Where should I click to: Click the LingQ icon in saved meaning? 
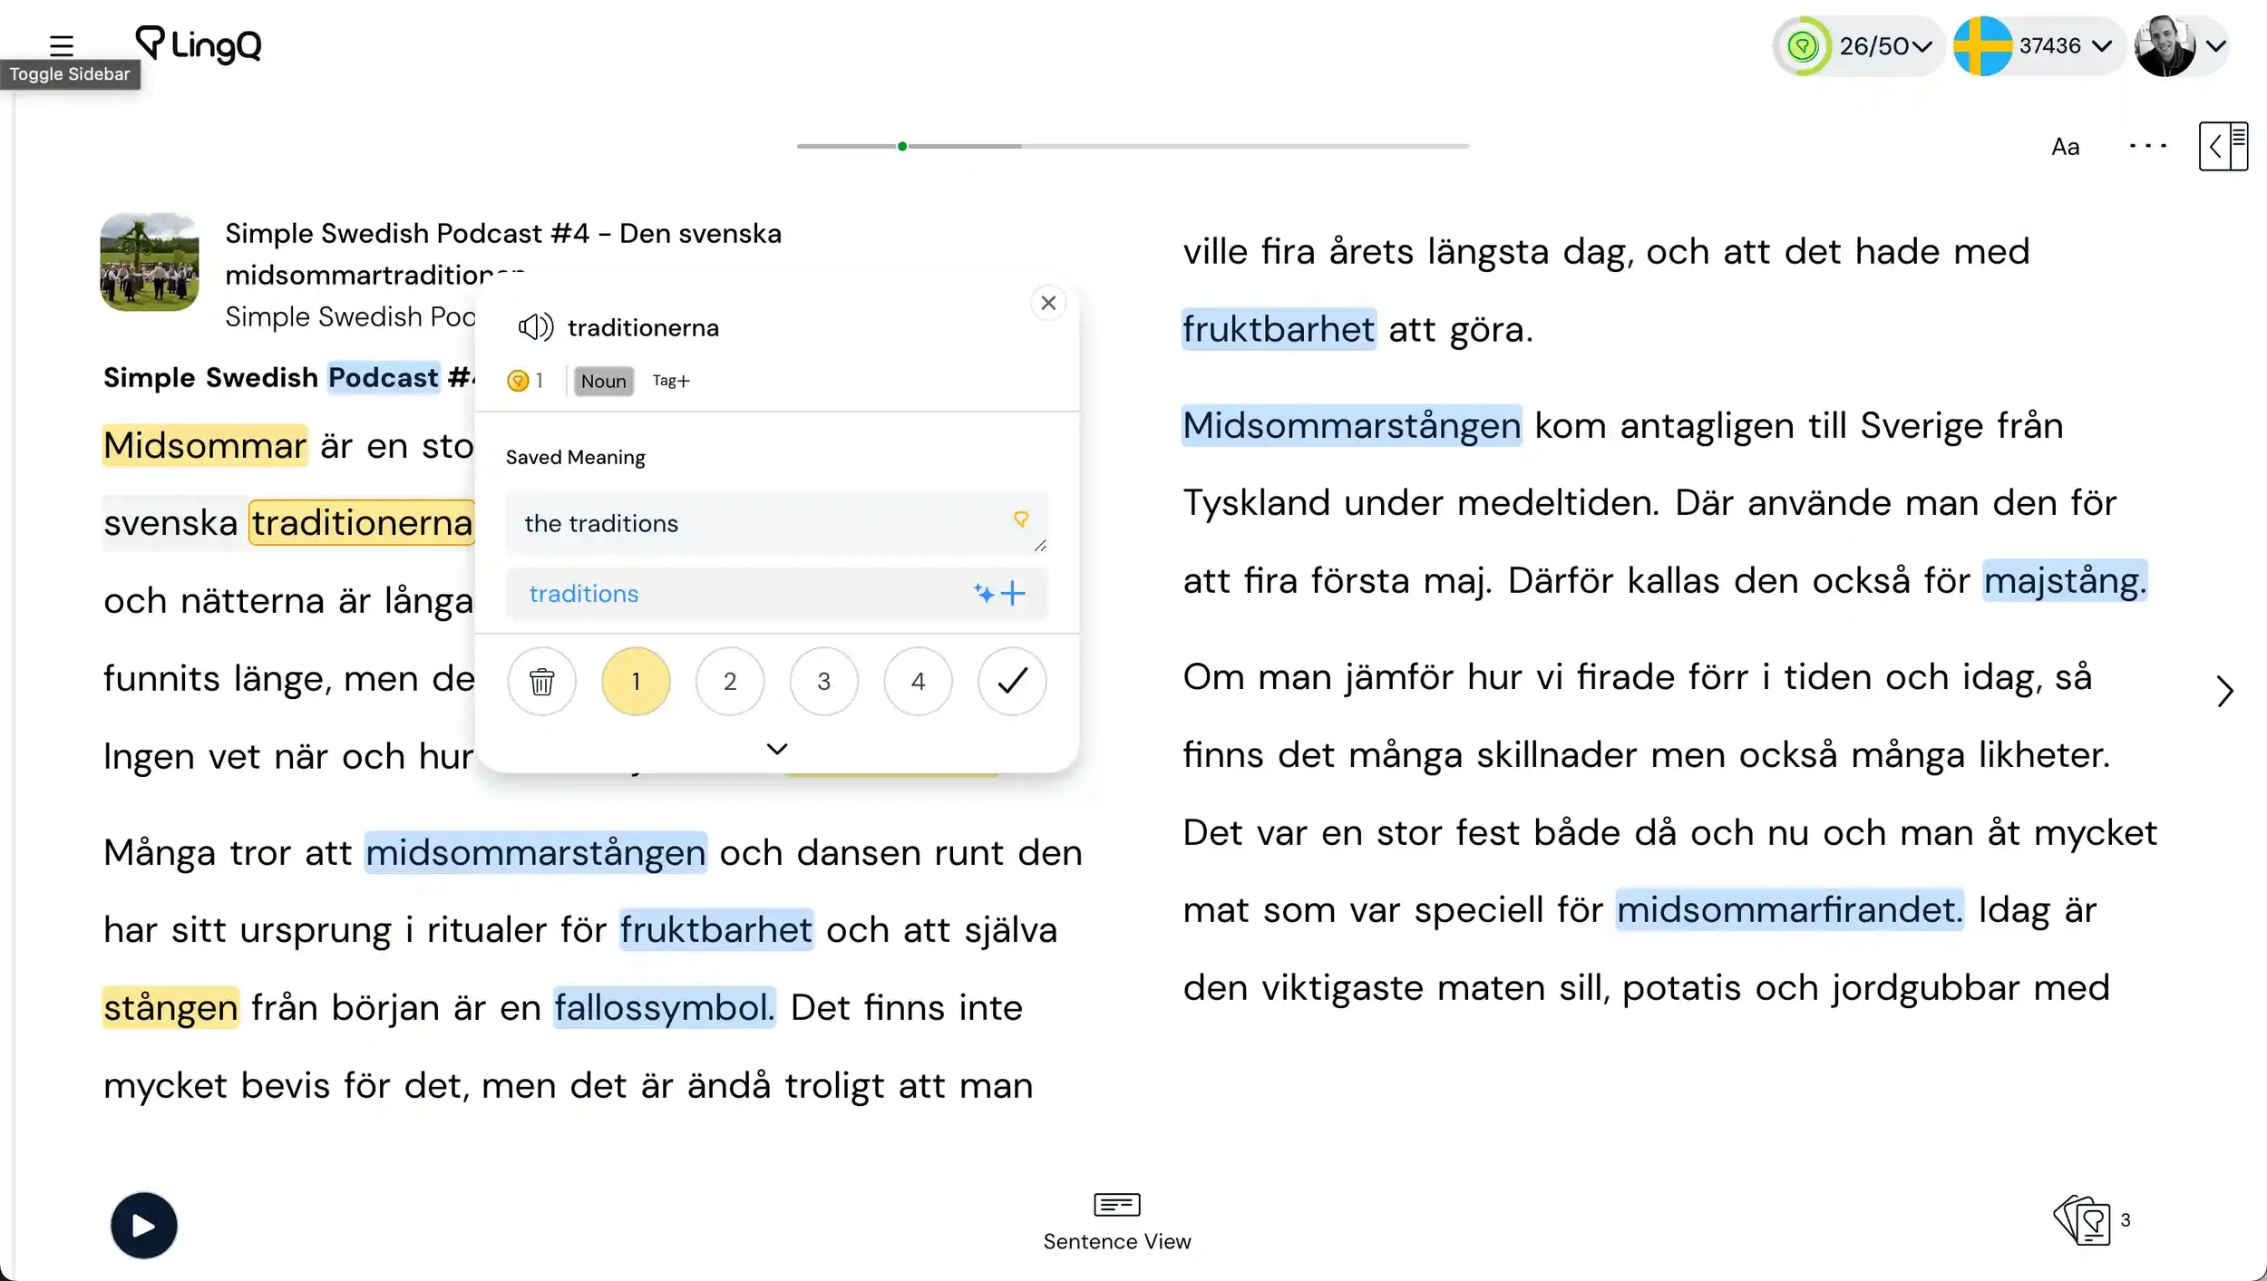1021,519
